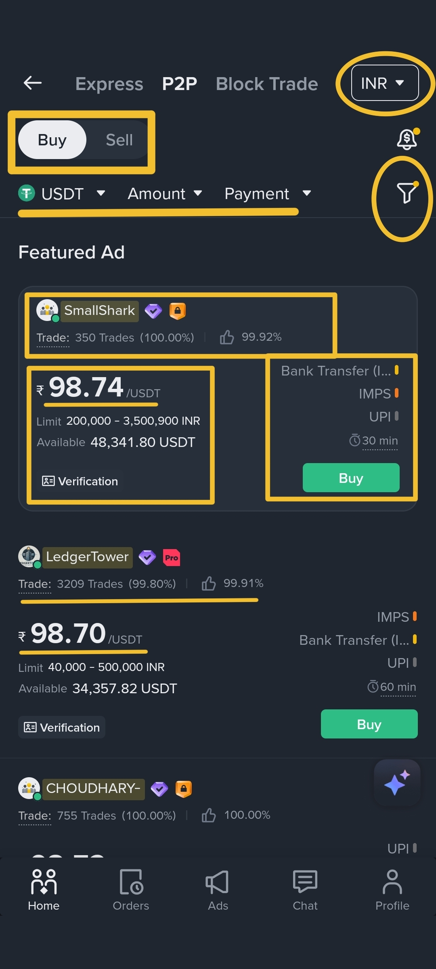
Task: Switch to the Express tab
Action: point(109,84)
